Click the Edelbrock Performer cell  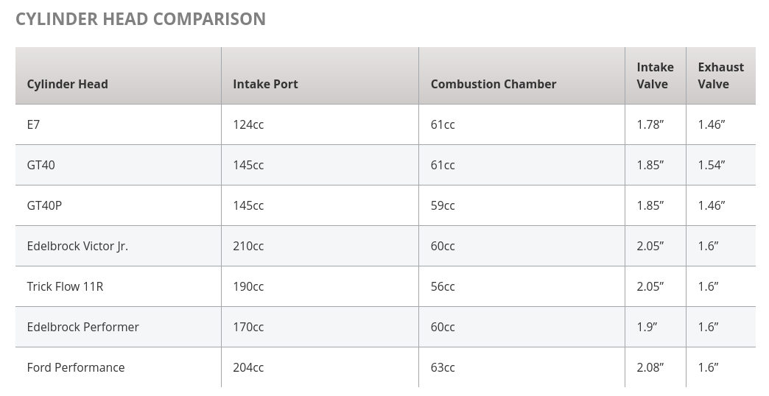coord(82,327)
